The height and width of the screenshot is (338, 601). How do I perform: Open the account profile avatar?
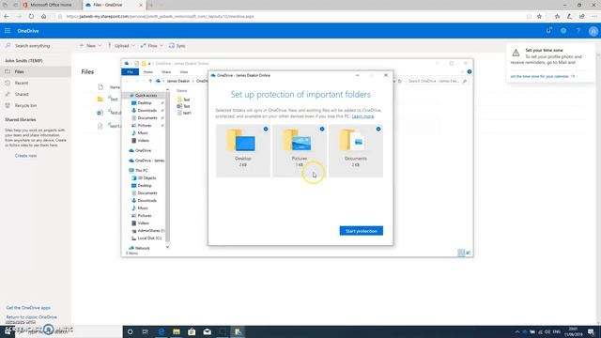click(593, 31)
